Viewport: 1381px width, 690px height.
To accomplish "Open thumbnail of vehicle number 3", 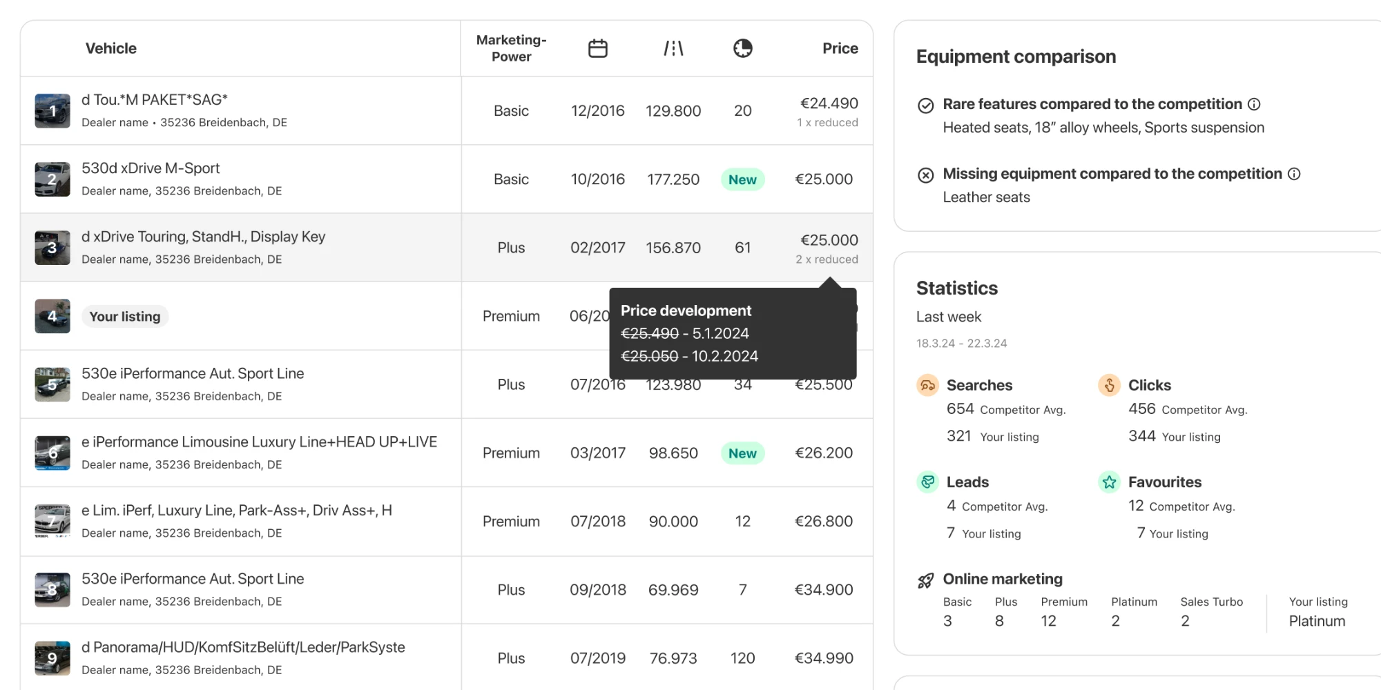I will click(x=52, y=248).
